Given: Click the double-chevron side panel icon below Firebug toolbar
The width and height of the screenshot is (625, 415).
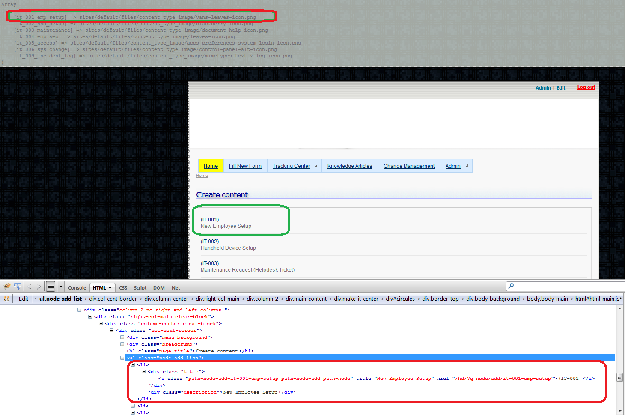Looking at the screenshot, I should (x=6, y=299).
